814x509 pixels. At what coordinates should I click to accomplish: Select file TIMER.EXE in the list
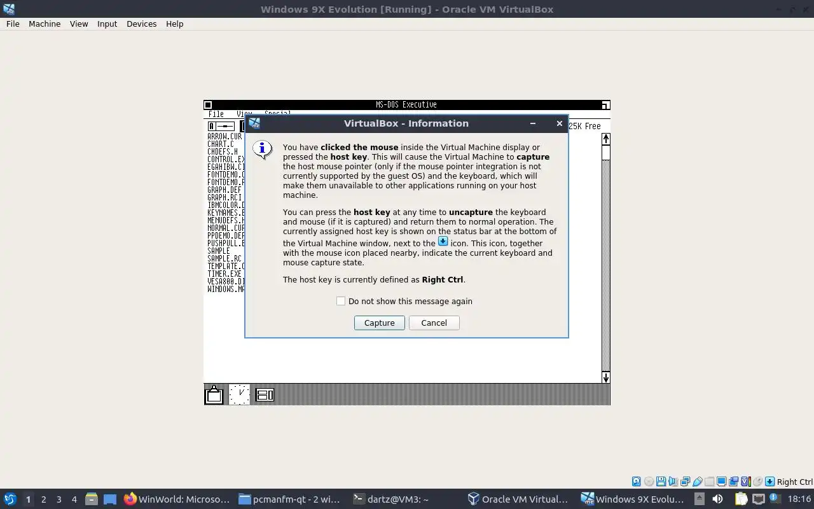pos(224,274)
